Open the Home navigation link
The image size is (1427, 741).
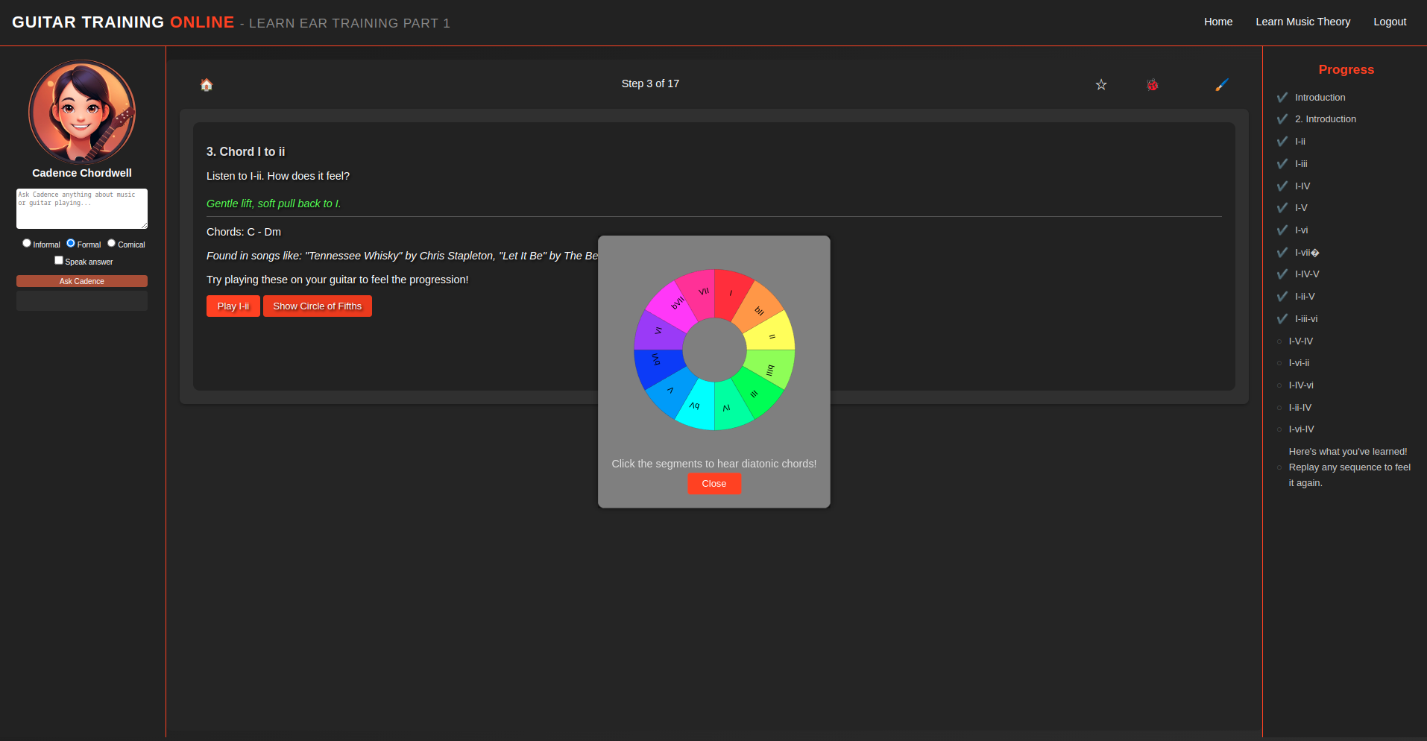1217,22
